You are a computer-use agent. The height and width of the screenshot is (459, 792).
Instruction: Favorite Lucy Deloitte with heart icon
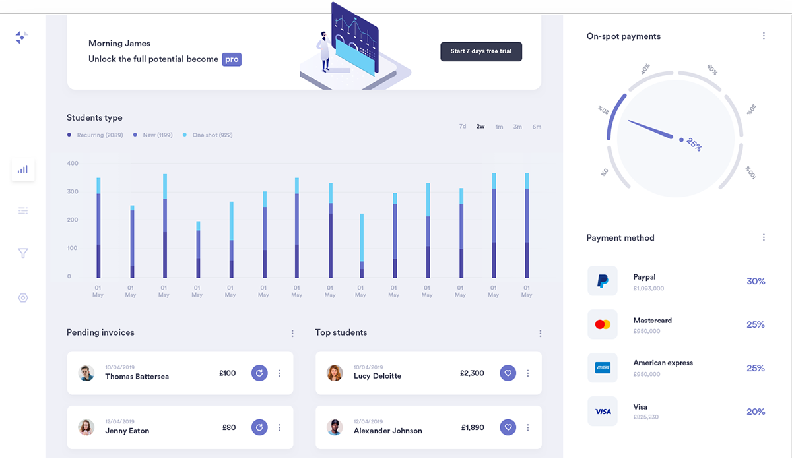508,373
